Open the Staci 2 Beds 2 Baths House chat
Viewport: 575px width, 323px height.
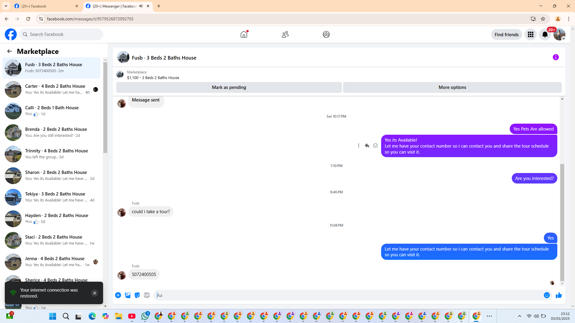tap(52, 240)
